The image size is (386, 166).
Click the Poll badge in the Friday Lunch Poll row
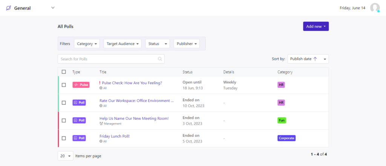(79, 138)
